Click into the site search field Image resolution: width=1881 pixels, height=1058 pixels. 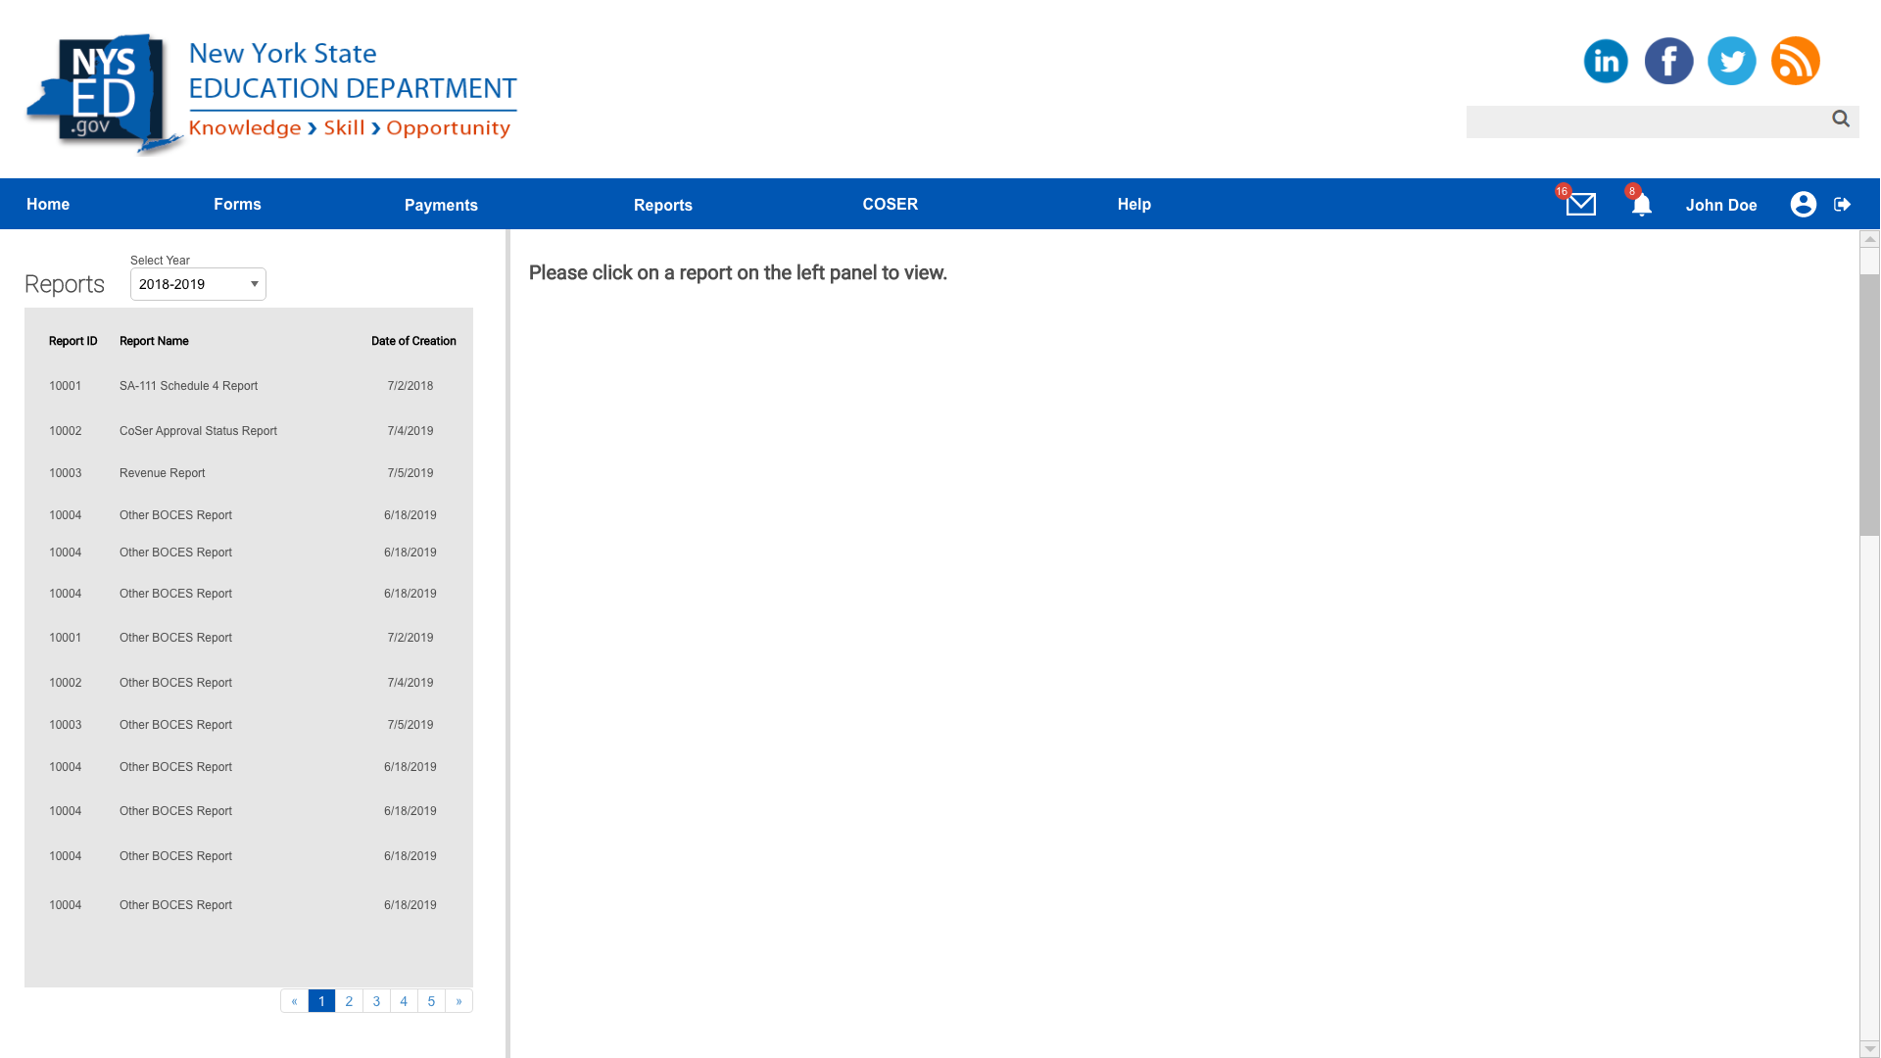pos(1646,121)
